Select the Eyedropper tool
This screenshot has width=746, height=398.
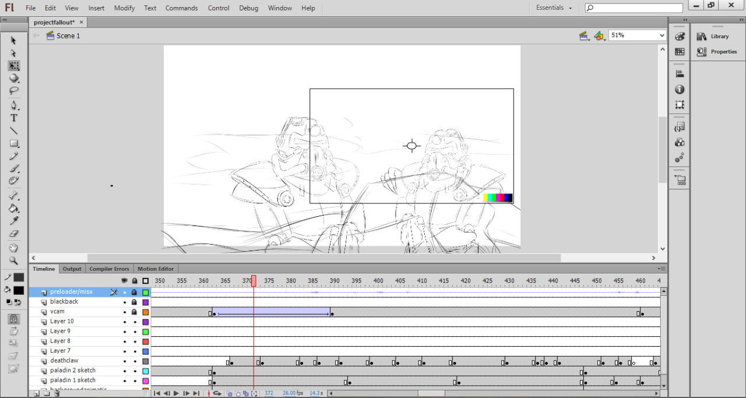point(14,221)
